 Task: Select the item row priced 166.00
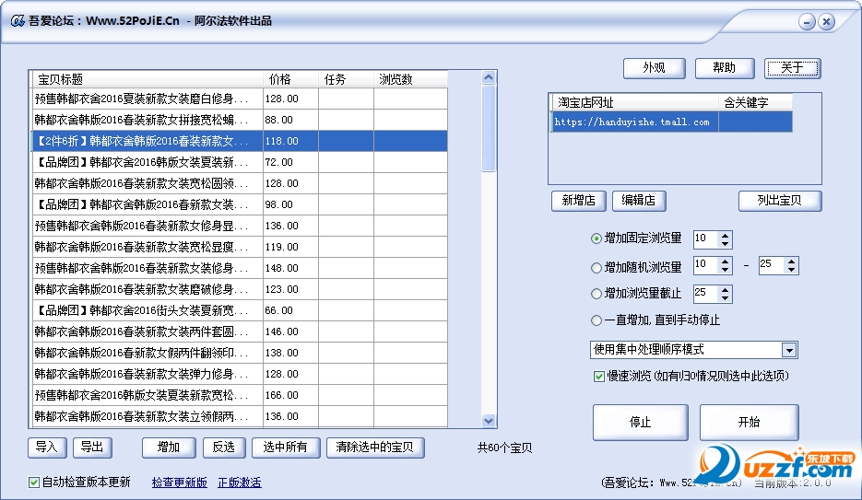coord(241,395)
